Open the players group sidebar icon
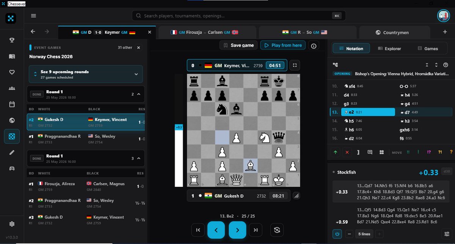Image resolution: width=455 pixels, height=244 pixels. [x=12, y=88]
